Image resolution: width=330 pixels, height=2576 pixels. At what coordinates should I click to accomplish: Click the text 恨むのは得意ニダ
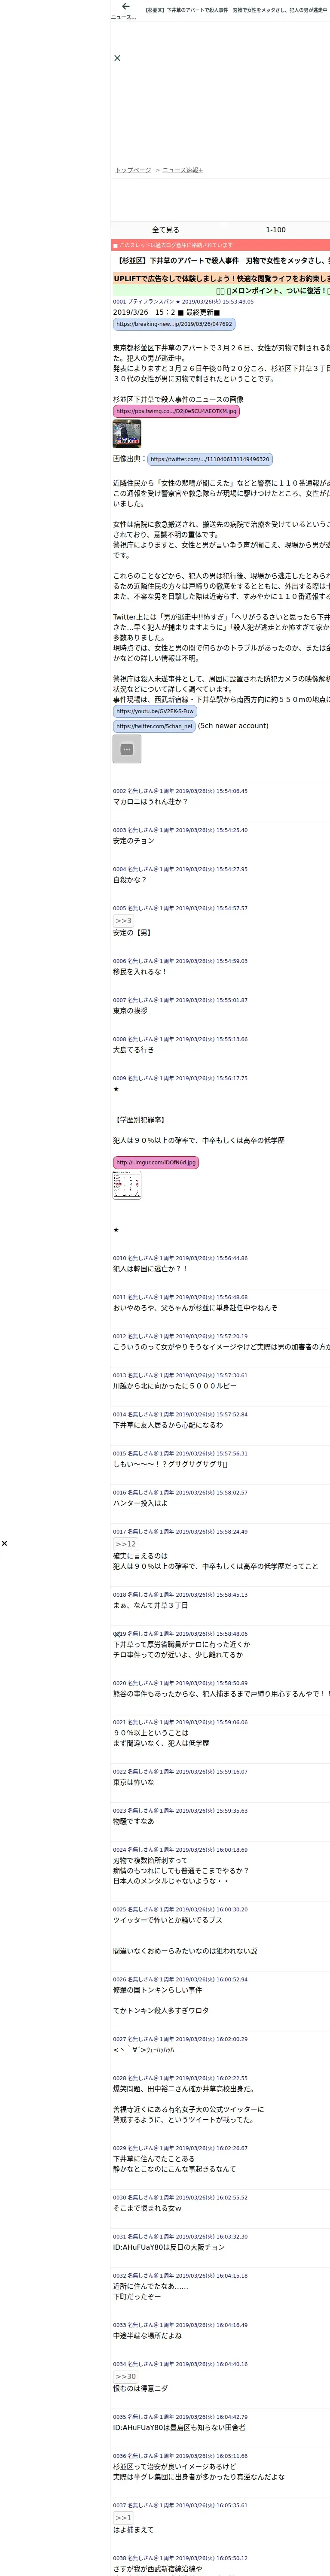point(140,2388)
